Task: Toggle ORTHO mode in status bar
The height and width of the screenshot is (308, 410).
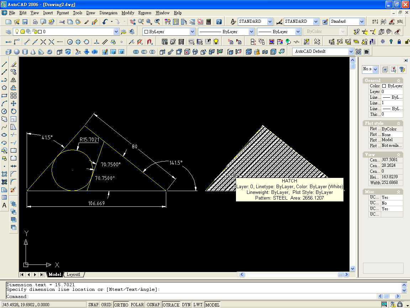Action: coord(121,304)
